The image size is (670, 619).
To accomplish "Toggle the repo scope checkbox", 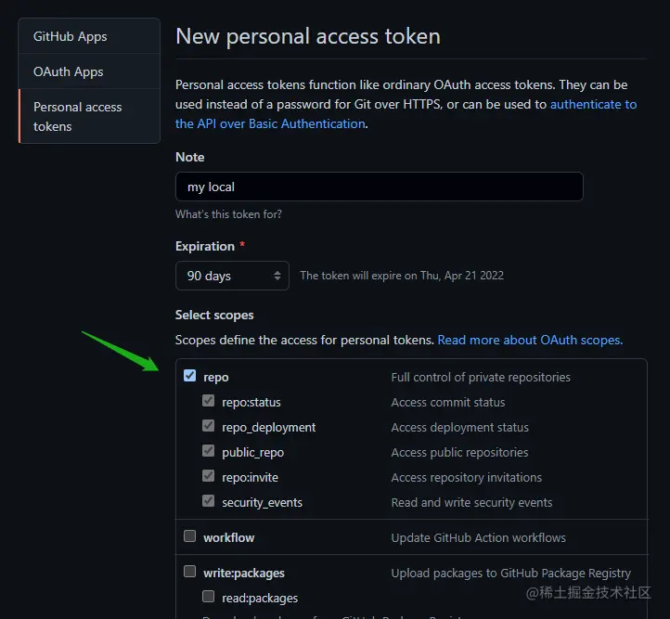I will point(190,376).
